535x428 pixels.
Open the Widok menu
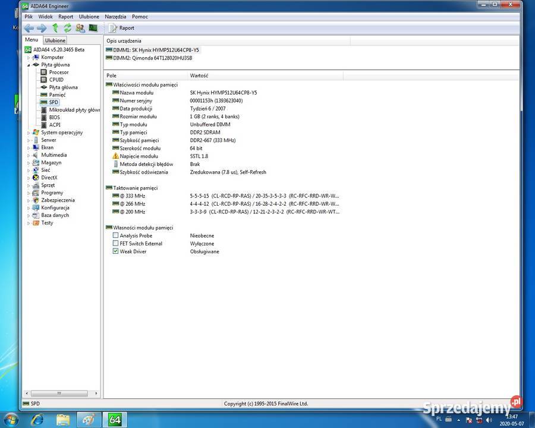[45, 17]
